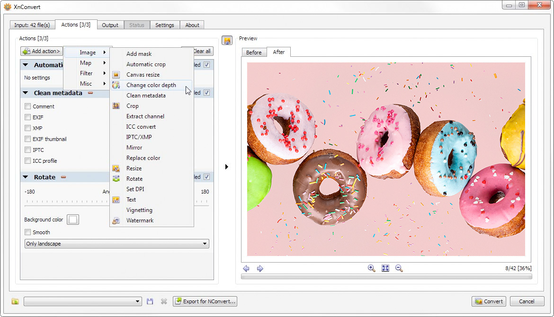Click the donut preview image
Image resolution: width=554 pixels, height=317 pixels.
(386, 159)
